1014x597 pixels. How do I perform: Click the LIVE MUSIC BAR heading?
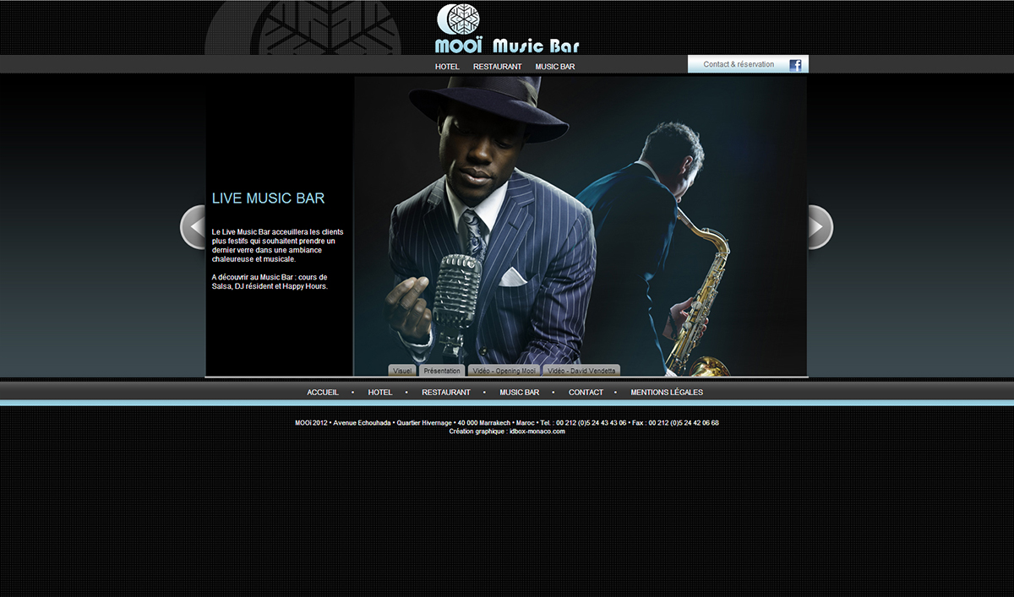click(x=268, y=198)
